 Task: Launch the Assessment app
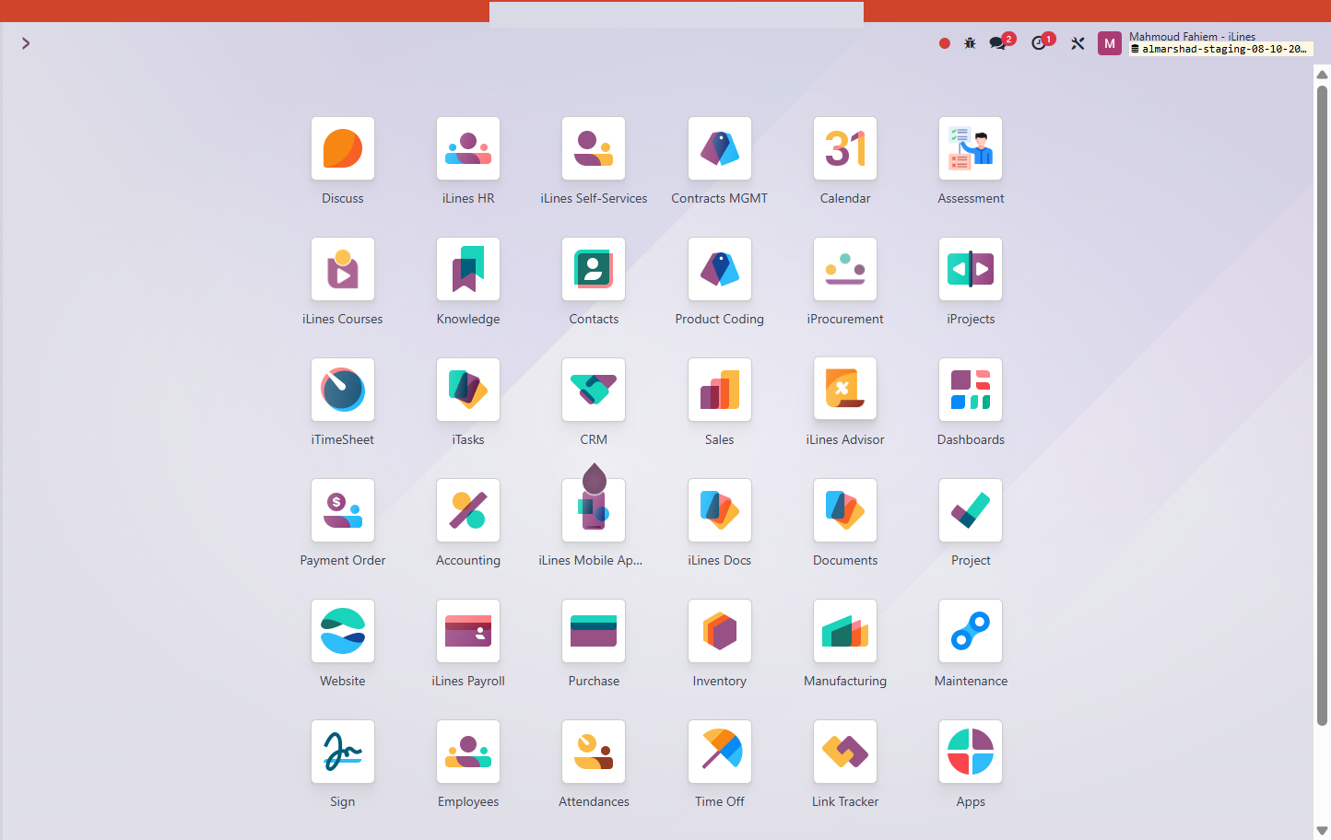pos(971,148)
